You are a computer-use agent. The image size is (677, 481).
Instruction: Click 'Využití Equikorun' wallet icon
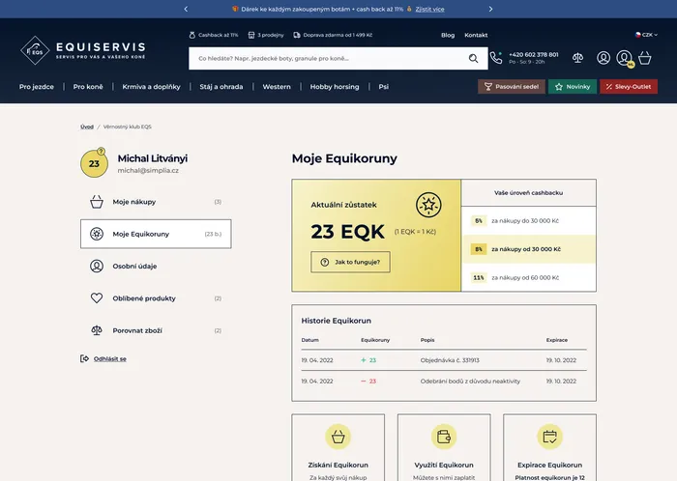pos(444,437)
